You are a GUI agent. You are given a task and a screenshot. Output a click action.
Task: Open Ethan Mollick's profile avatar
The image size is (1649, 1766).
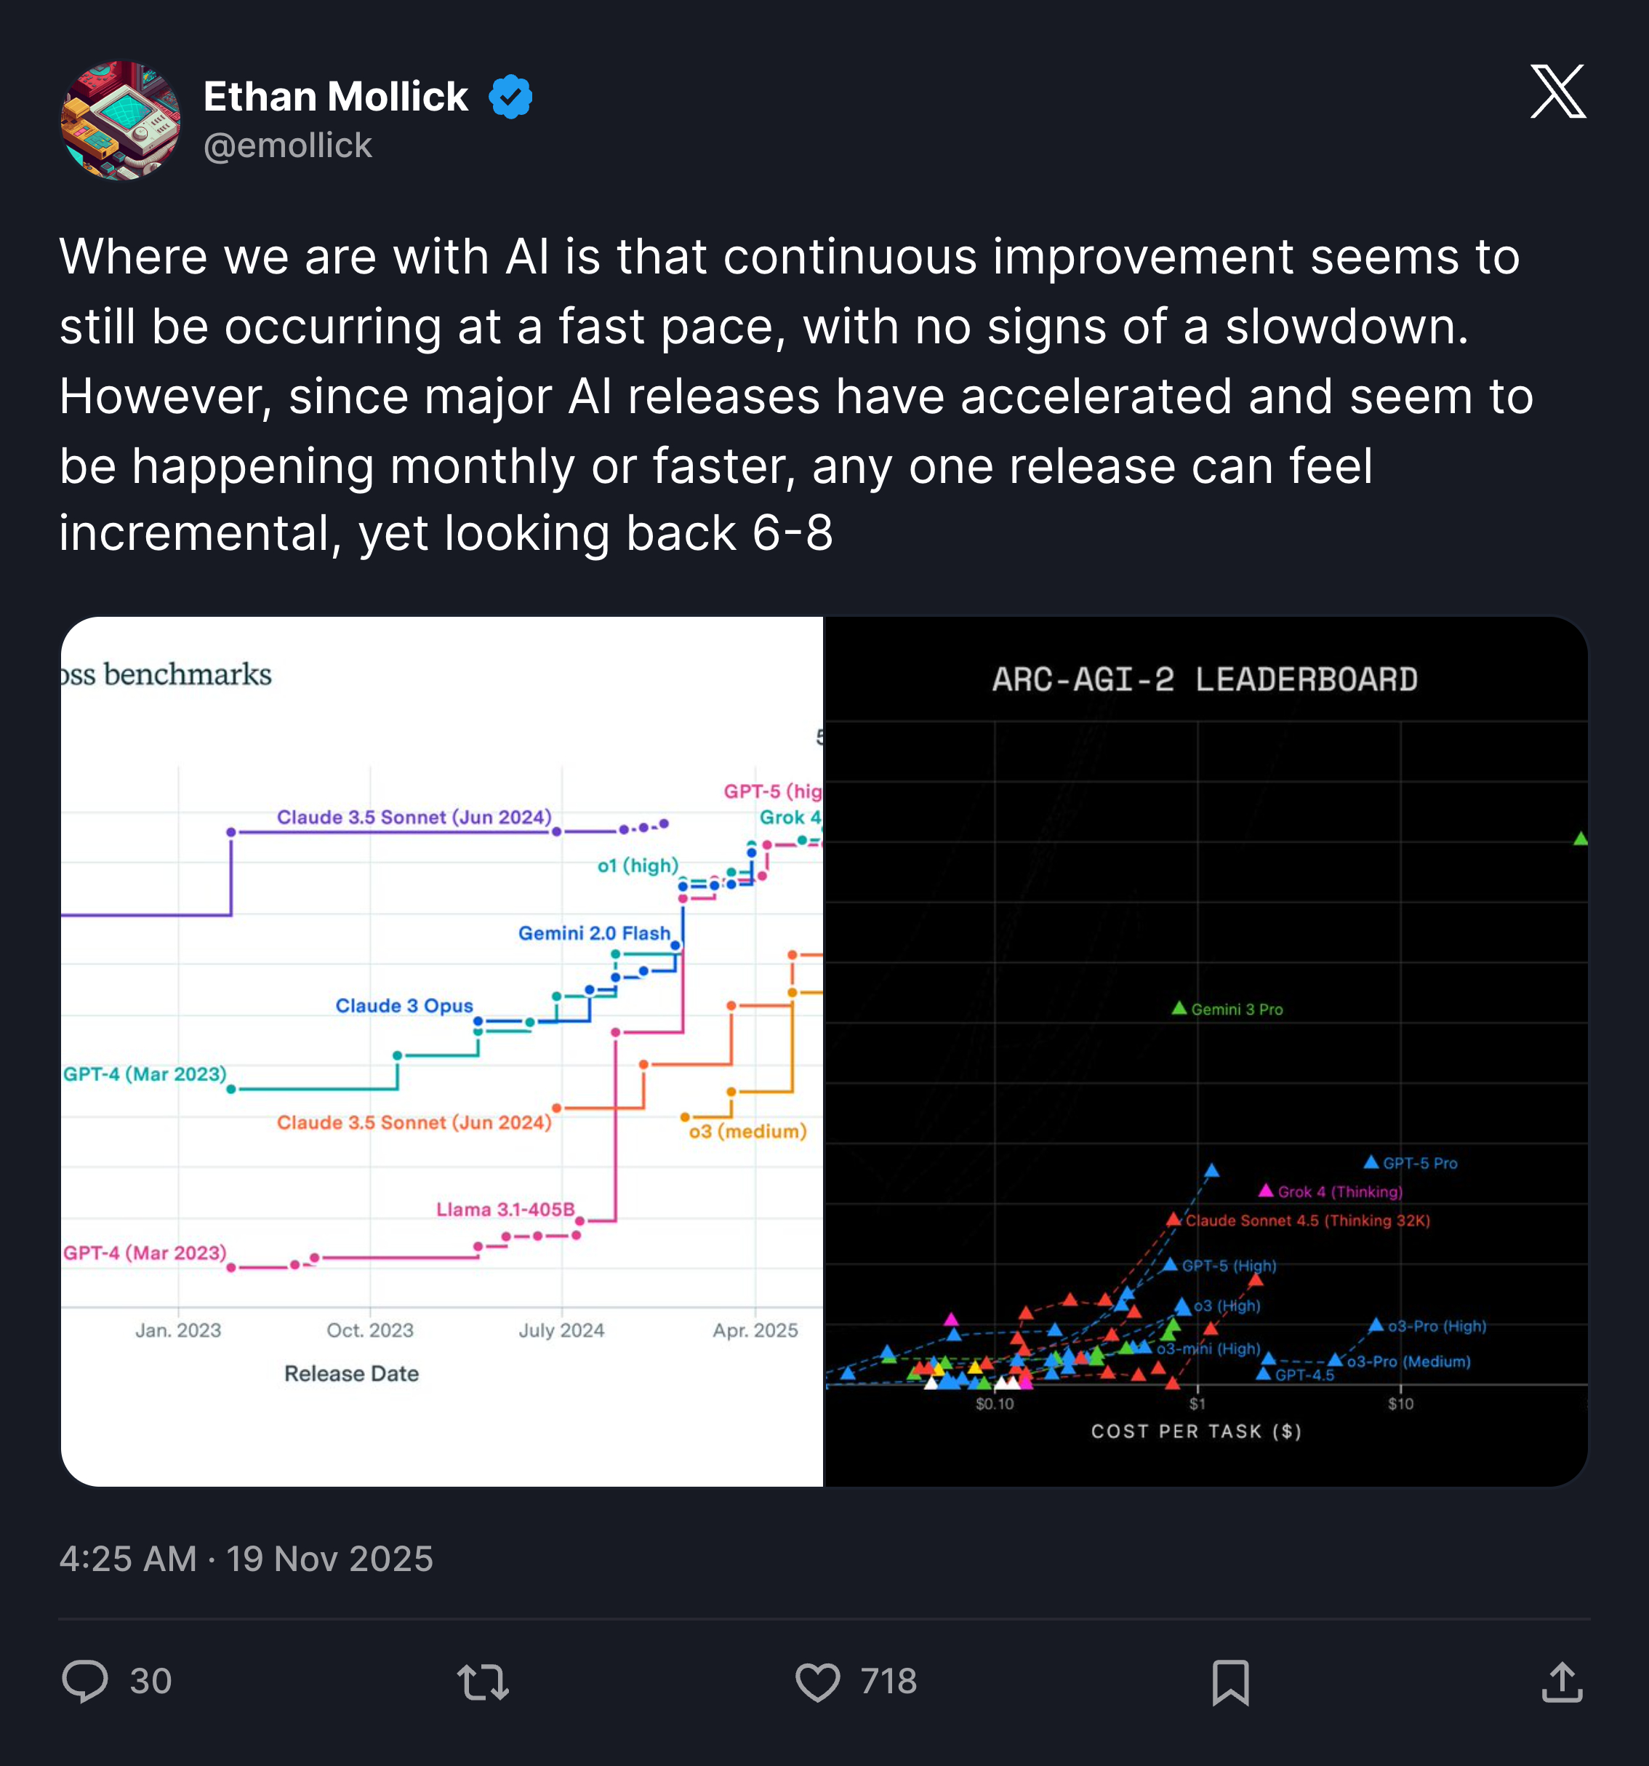121,121
